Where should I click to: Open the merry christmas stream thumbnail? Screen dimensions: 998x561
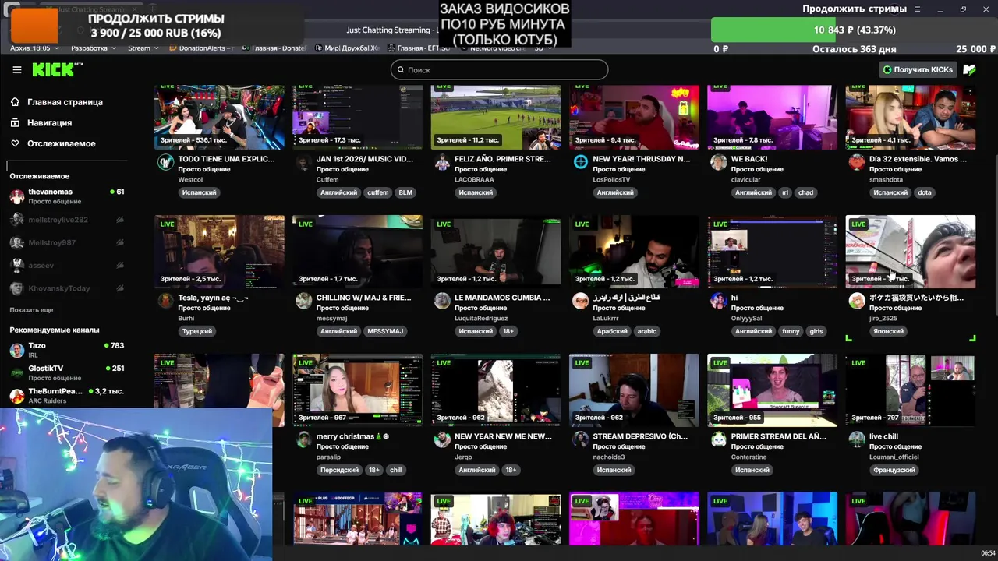[357, 390]
